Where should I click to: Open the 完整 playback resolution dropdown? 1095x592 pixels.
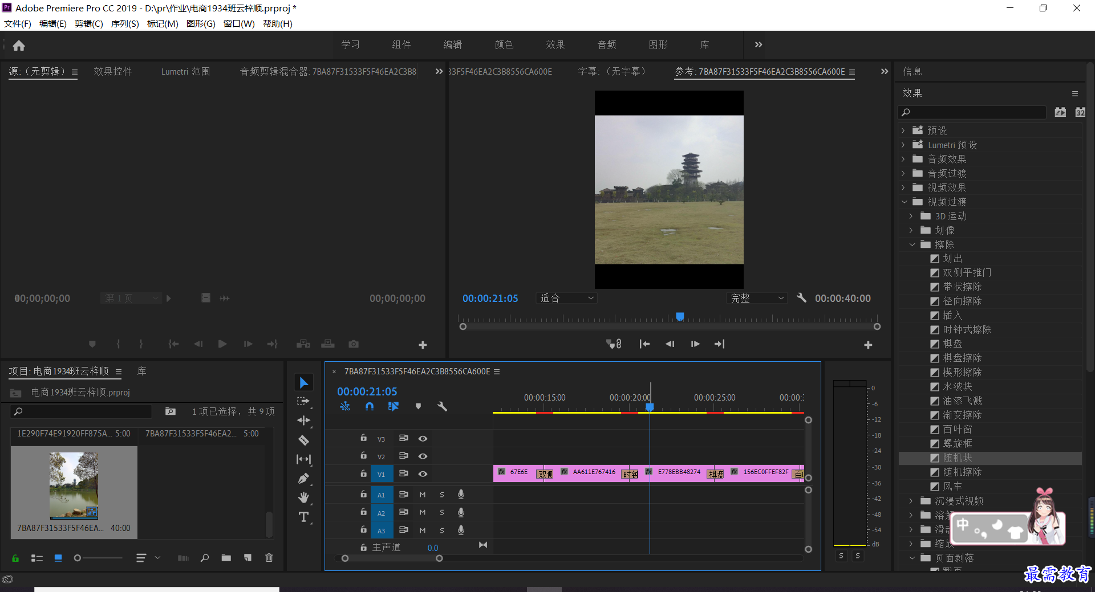(757, 298)
